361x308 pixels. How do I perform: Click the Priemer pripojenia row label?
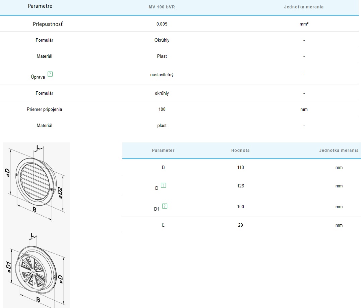pyautogui.click(x=44, y=109)
